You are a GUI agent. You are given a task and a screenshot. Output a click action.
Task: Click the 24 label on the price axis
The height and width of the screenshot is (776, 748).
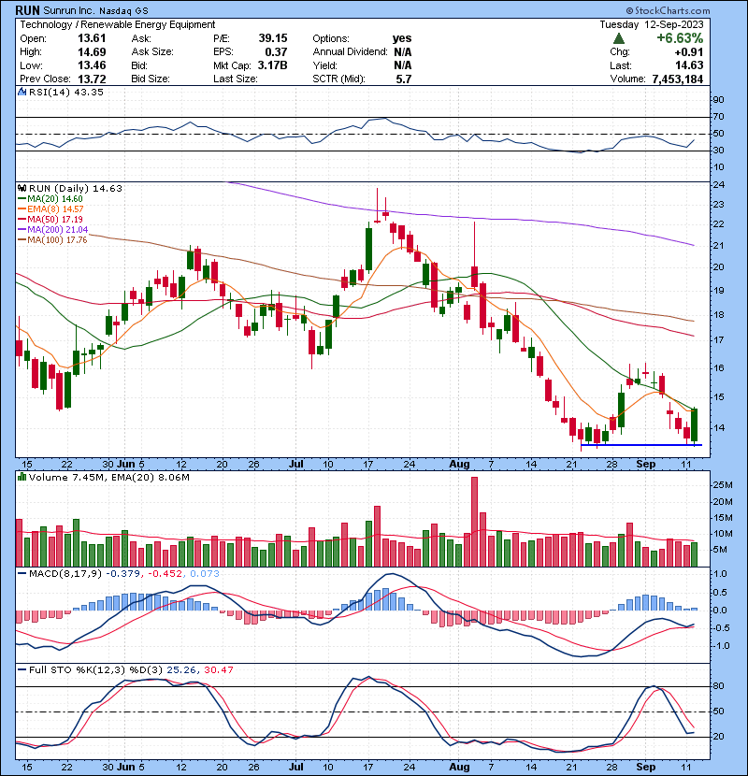pyautogui.click(x=718, y=185)
